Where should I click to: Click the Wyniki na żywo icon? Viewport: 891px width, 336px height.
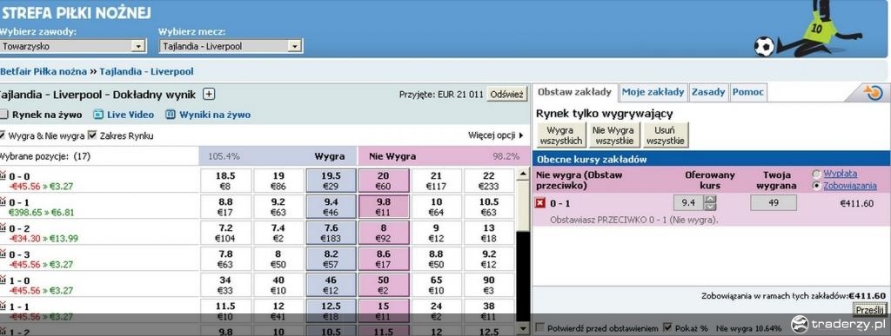tap(171, 115)
